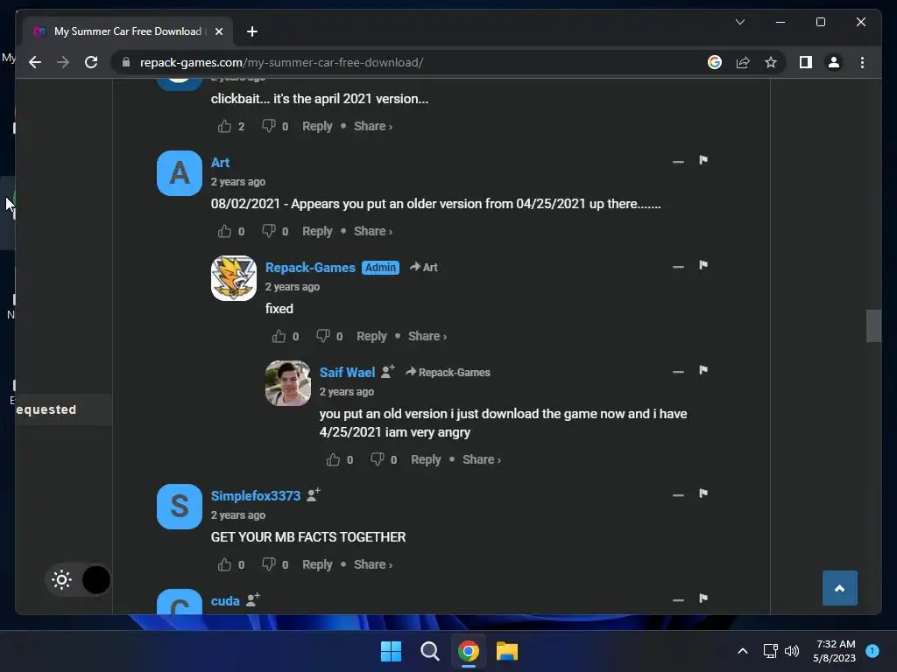Collapse Art's comment thread
The height and width of the screenshot is (672, 897).
[678, 162]
